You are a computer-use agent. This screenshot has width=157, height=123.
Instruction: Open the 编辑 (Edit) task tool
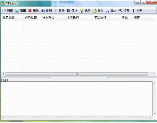coord(17,11)
